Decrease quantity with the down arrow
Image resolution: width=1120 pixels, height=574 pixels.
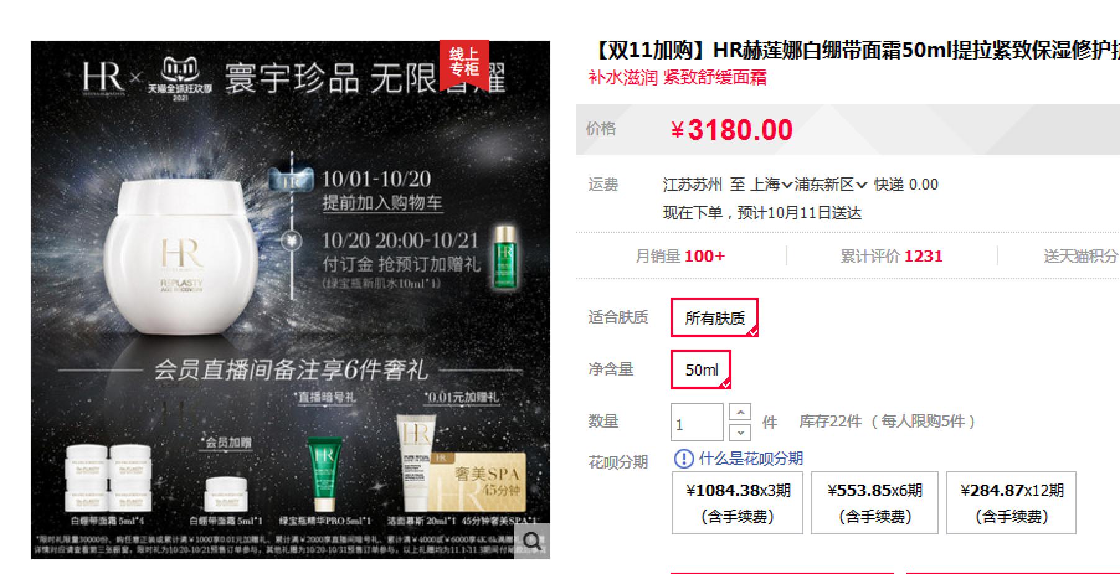pos(740,431)
